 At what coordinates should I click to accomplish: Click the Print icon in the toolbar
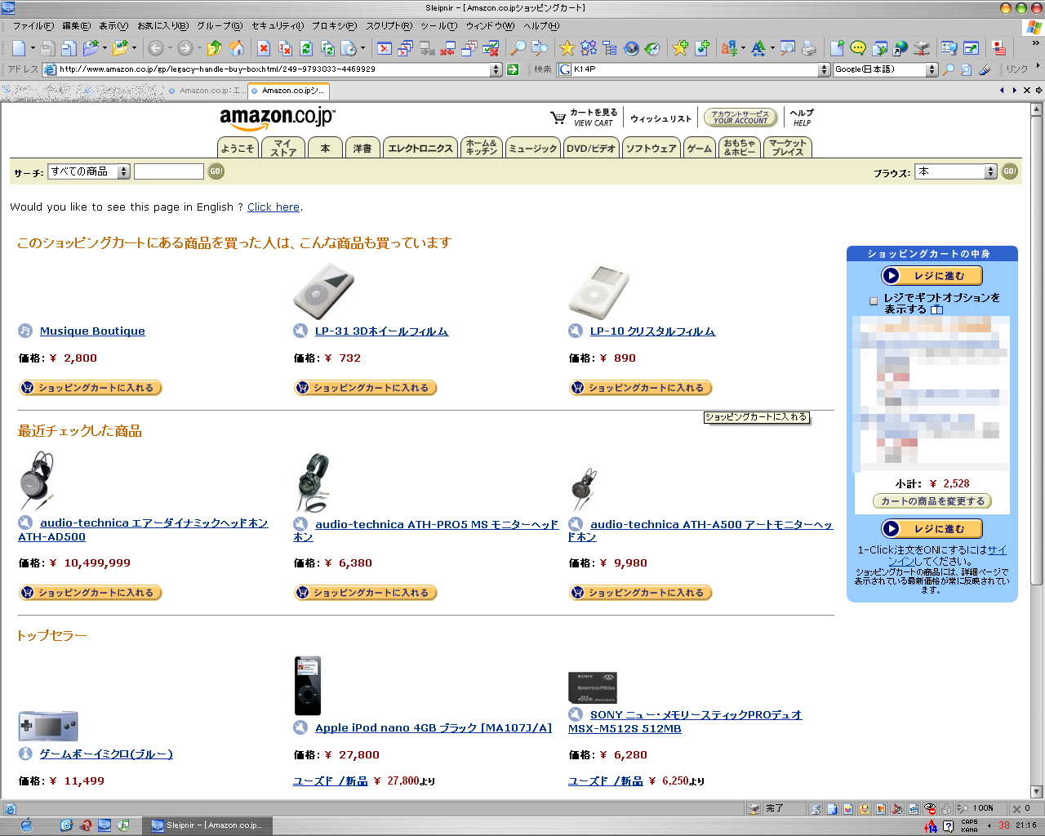click(x=808, y=48)
